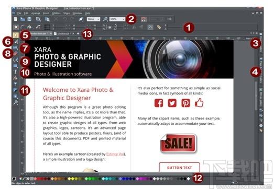274x189 pixels.
Task: Click the zoom magnifier icon beside 100%
Action: 105,19
